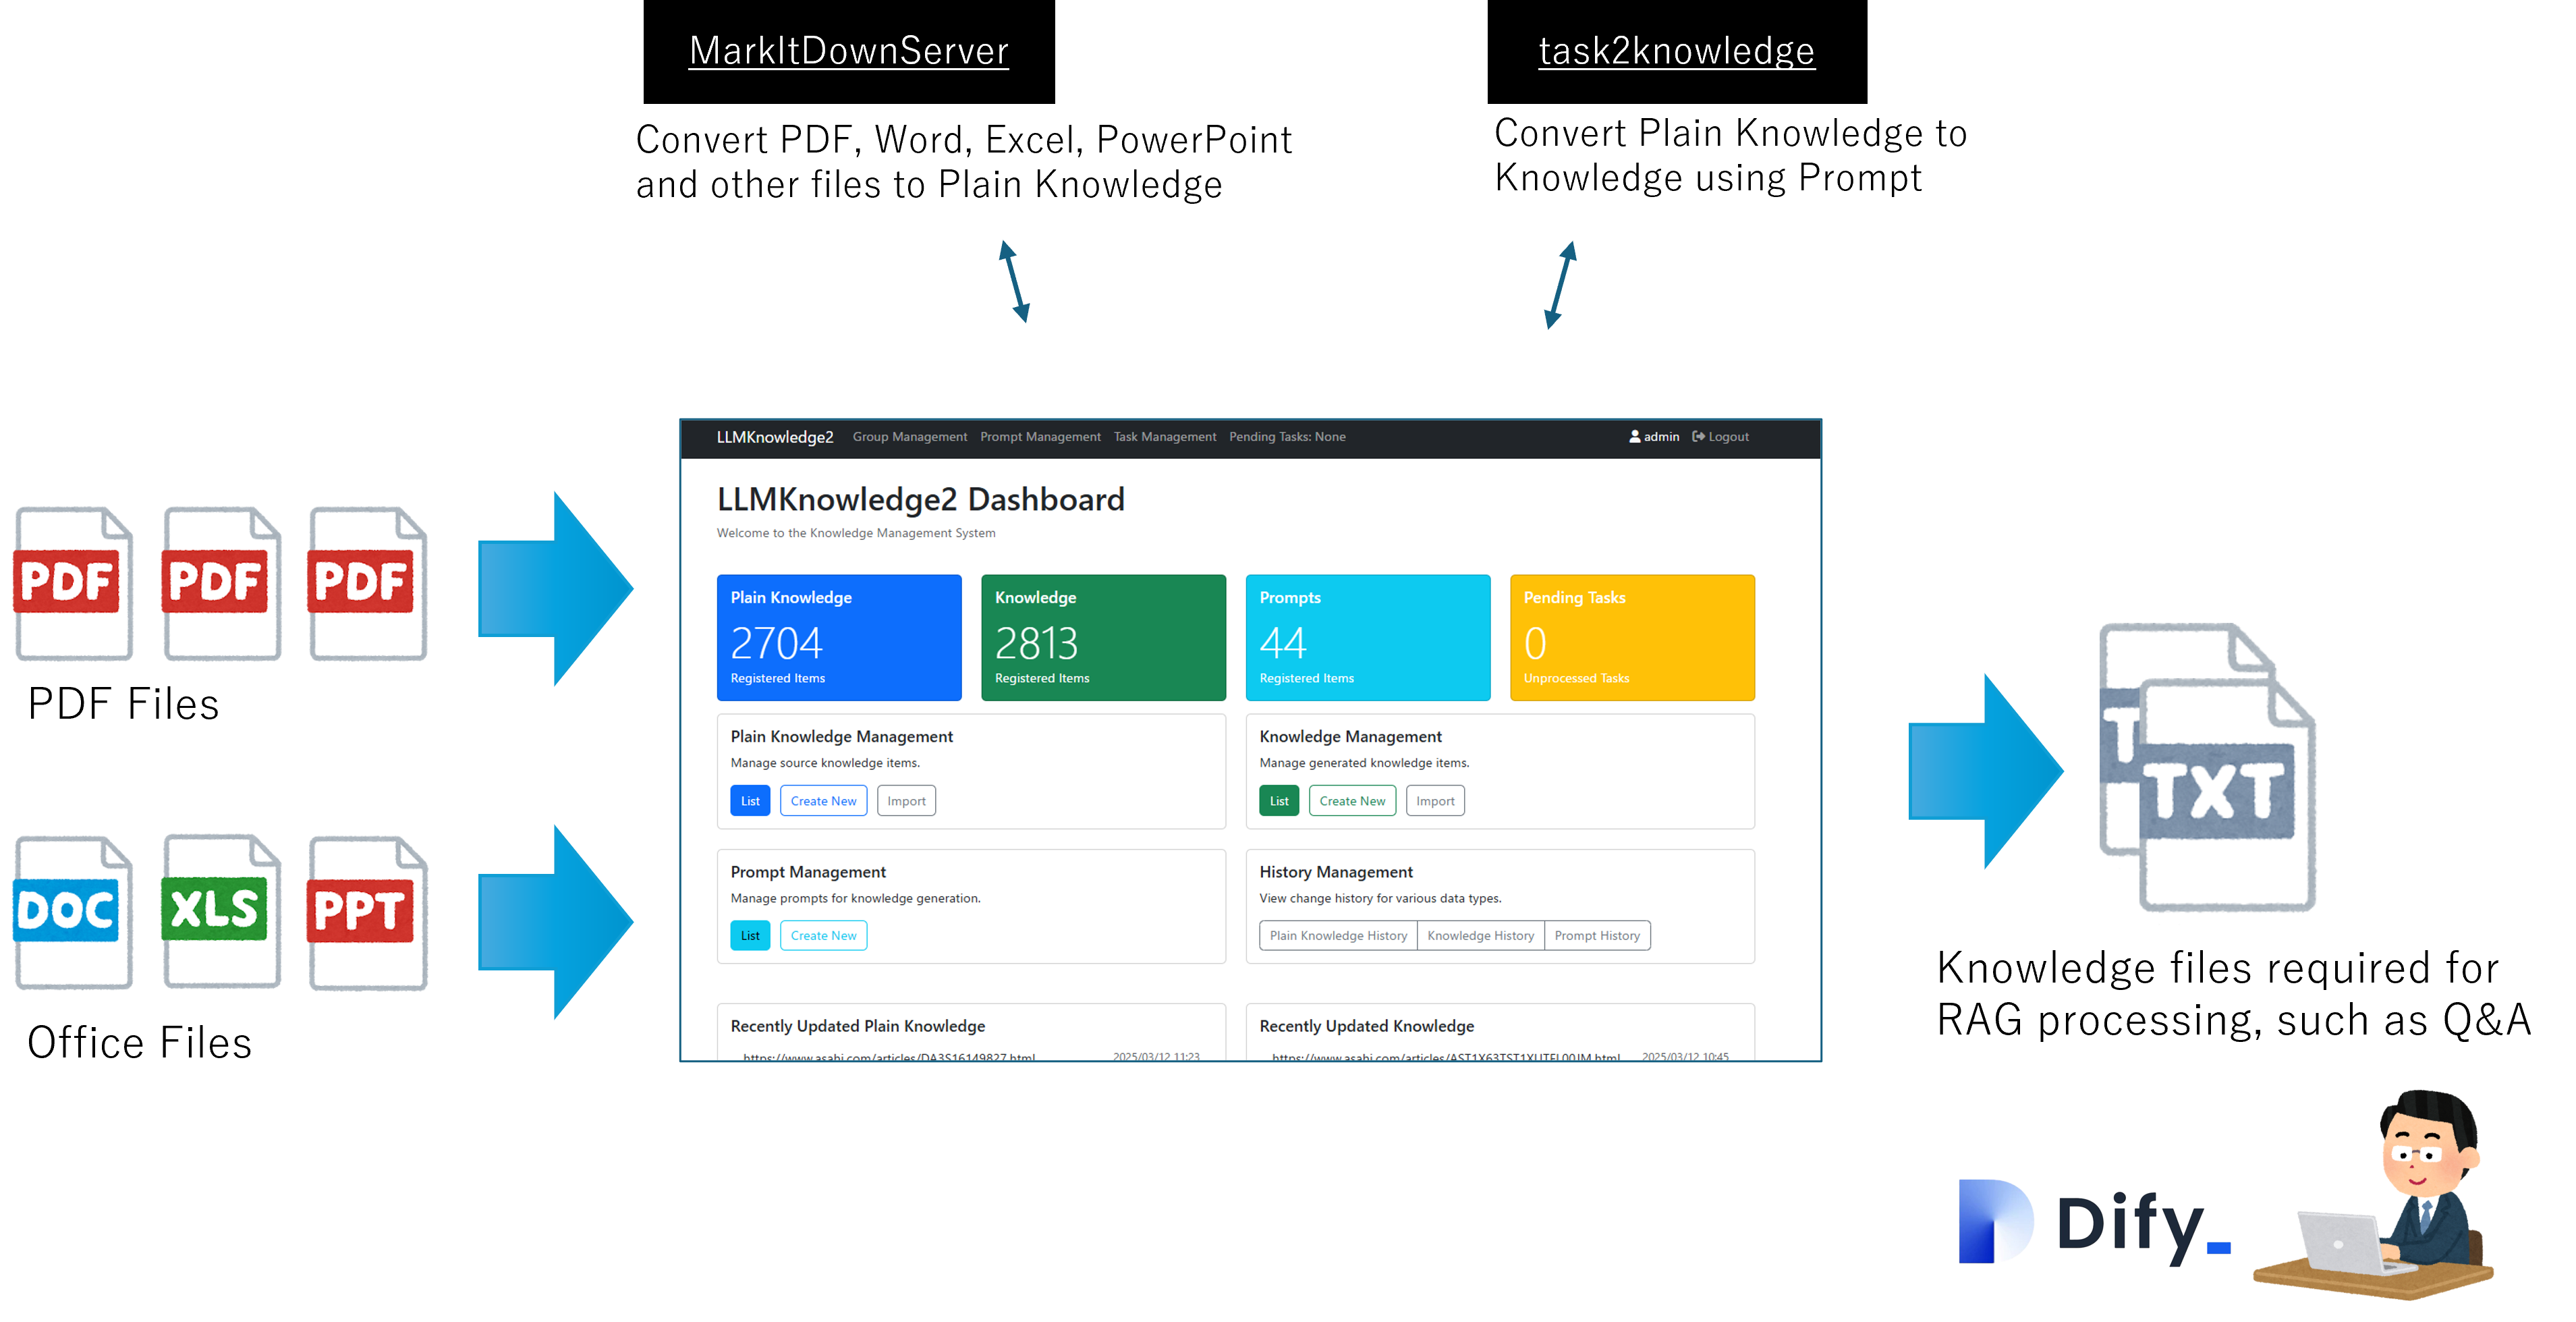Click the green XLS file icon
The width and height of the screenshot is (2576, 1322).
(221, 910)
